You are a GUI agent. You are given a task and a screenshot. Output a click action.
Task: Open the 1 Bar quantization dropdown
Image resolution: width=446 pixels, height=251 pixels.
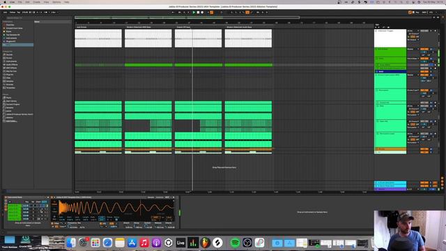click(x=54, y=13)
